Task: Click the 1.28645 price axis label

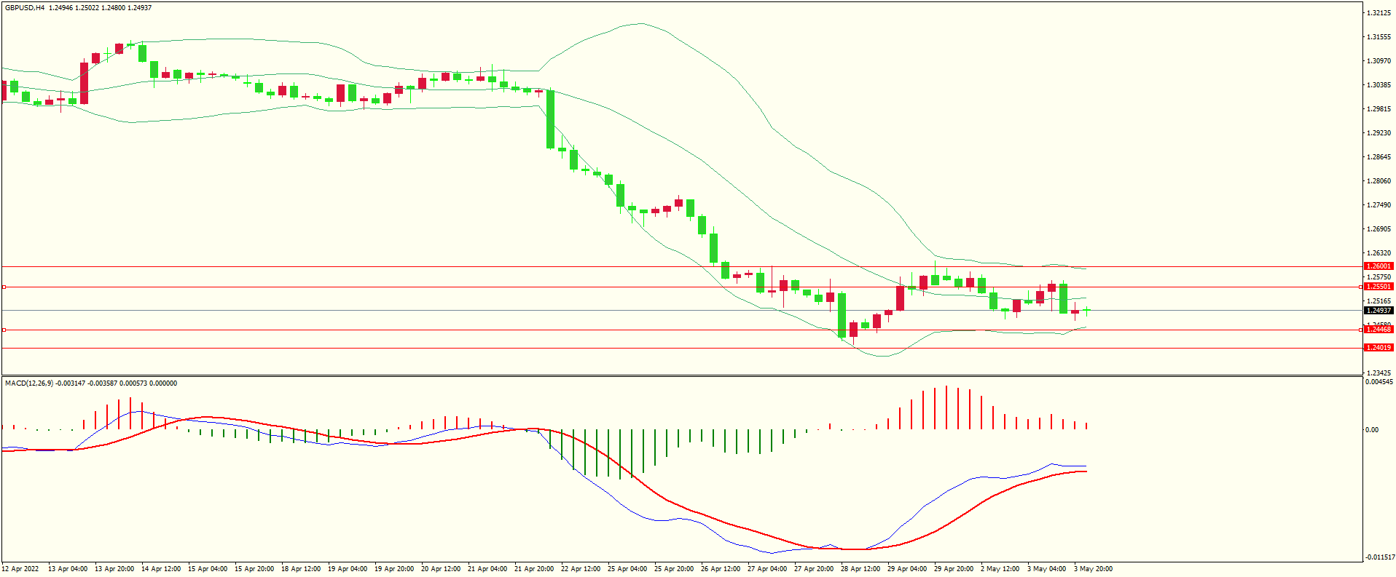Action: [x=1379, y=157]
